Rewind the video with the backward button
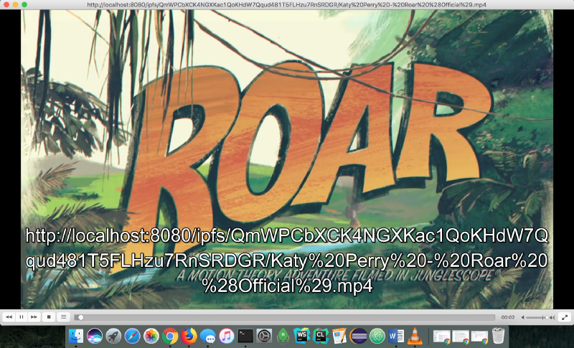The width and height of the screenshot is (574, 348). 9,317
